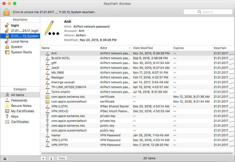Click the Search field
235x162 pixels.
click(x=208, y=12)
